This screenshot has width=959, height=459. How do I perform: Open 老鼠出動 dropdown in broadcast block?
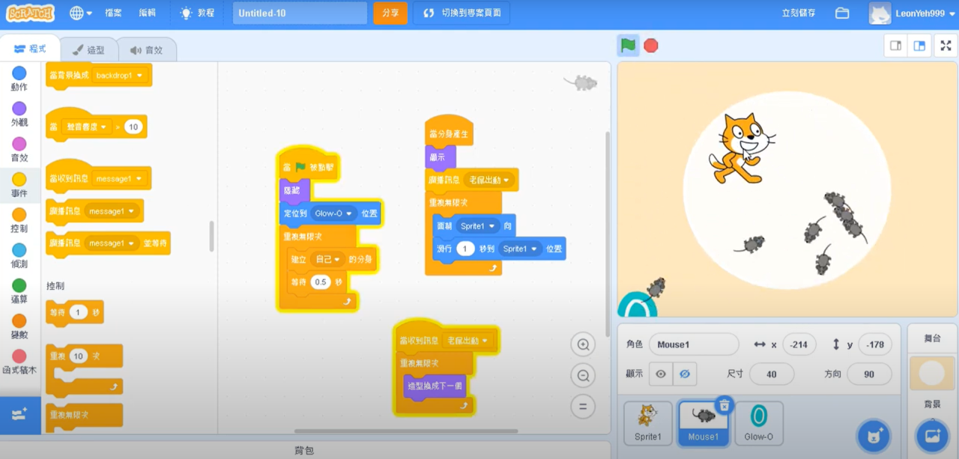489,180
